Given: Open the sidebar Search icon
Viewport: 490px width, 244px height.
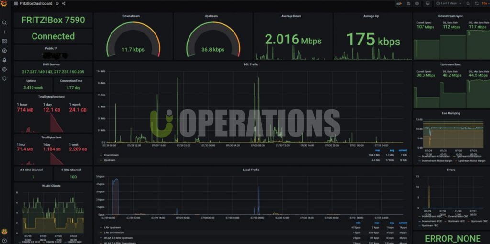Looking at the screenshot, I should [x=4, y=23].
